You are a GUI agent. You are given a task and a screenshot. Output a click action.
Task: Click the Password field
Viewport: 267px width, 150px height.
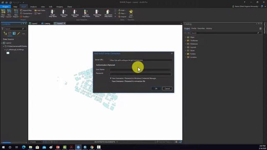[x=140, y=74]
